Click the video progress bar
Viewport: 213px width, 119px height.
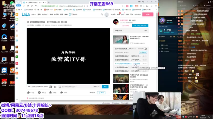(x=68, y=84)
